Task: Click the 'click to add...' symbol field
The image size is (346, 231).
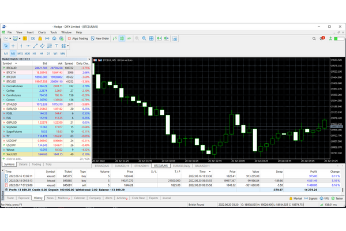Action: (x=14, y=159)
